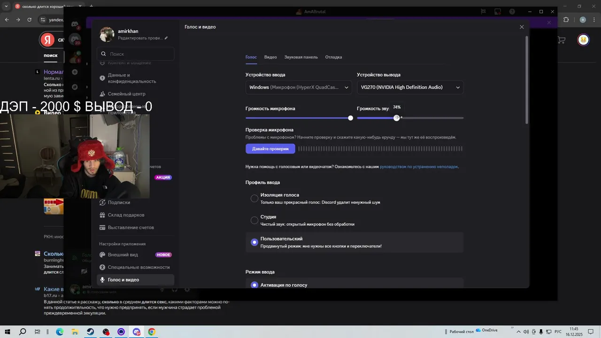
Task: Open Google Chrome from taskbar
Action: coord(152,332)
